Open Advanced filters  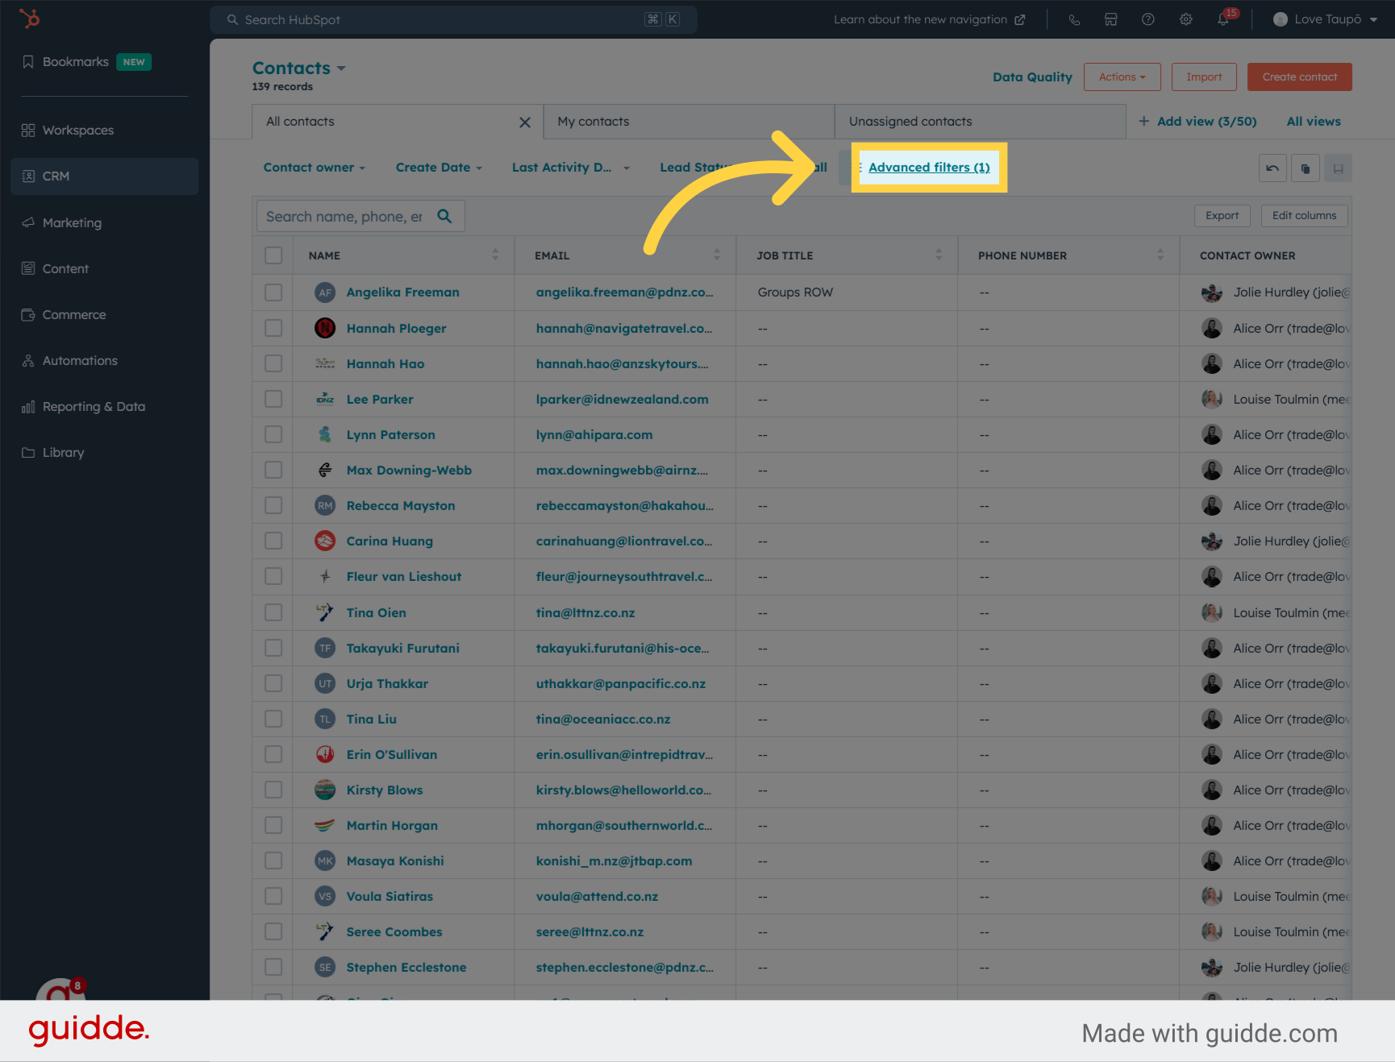[929, 167]
